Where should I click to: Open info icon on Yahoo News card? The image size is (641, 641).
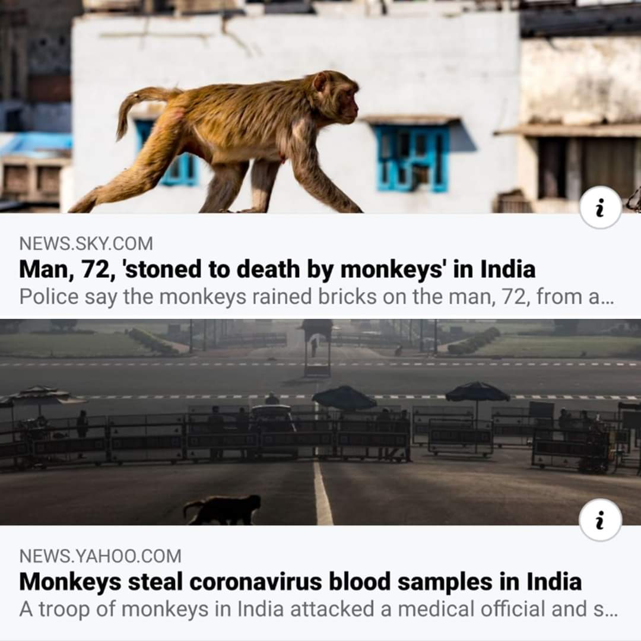tap(600, 519)
